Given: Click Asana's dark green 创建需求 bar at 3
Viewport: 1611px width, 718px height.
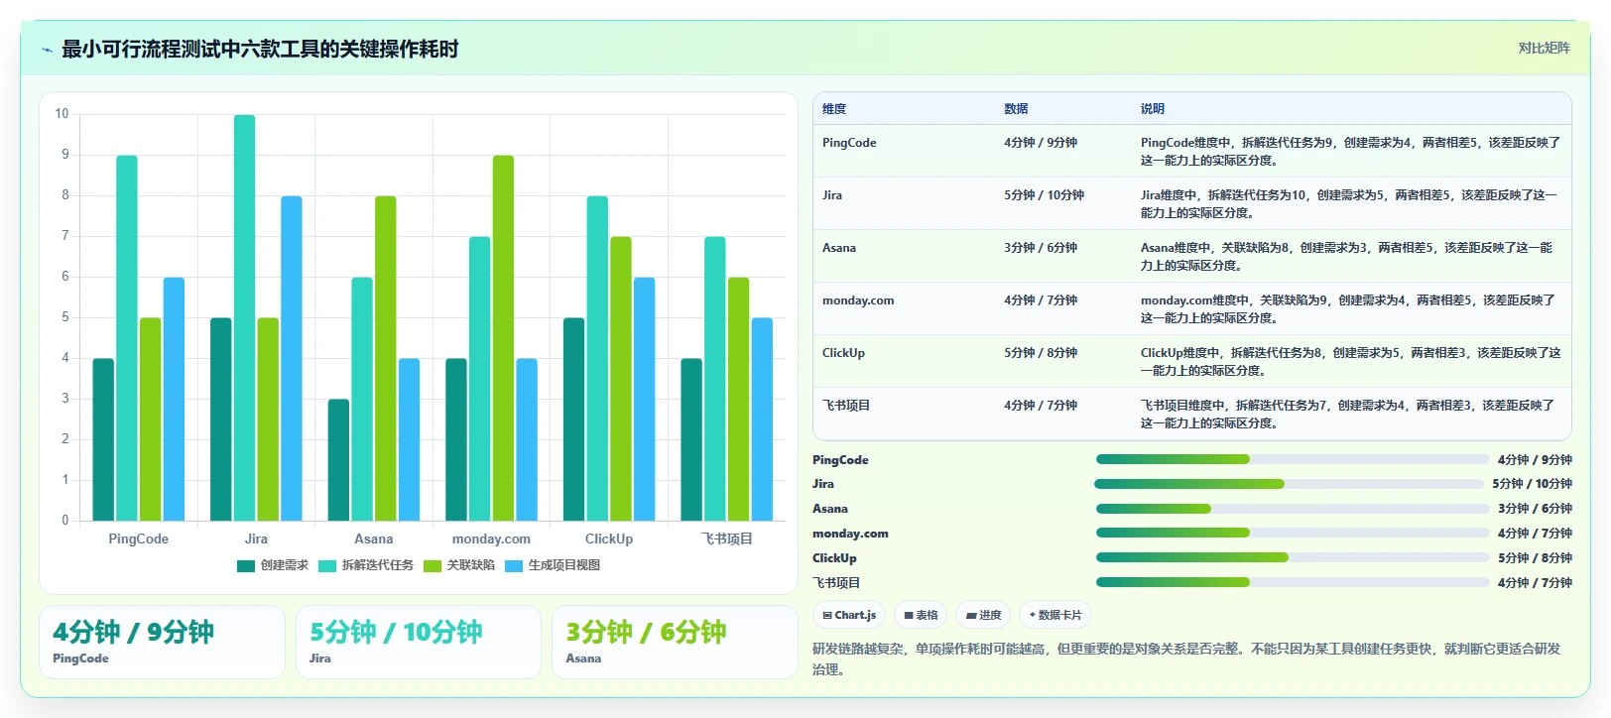Looking at the screenshot, I should [338, 460].
